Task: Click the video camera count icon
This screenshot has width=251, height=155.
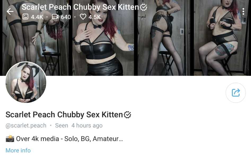Action: click(x=55, y=17)
